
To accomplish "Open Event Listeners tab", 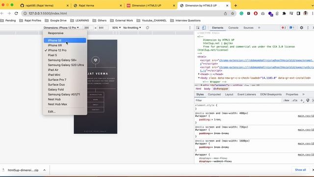I will [x=246, y=94].
